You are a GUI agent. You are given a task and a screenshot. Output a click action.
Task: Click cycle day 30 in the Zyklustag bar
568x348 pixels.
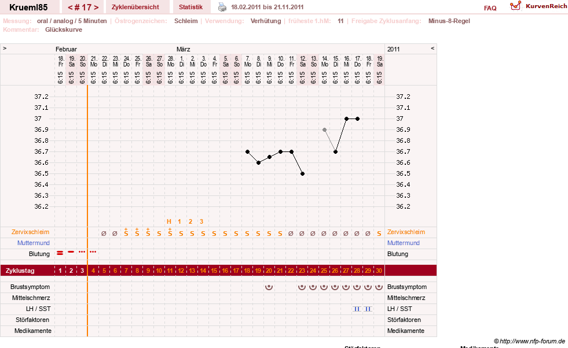379,271
